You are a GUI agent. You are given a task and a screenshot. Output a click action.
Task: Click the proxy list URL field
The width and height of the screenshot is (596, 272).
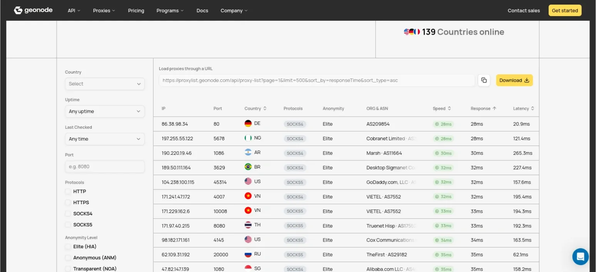pos(317,81)
